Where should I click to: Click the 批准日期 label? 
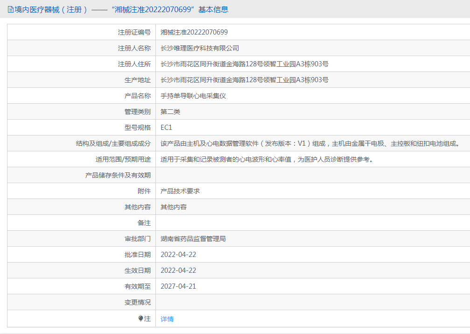coord(138,255)
